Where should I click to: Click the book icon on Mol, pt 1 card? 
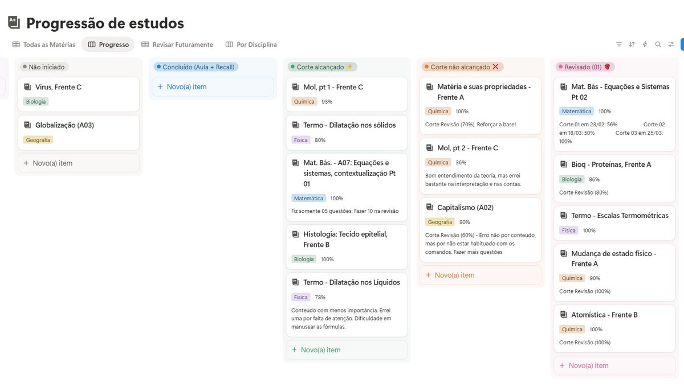pos(295,87)
